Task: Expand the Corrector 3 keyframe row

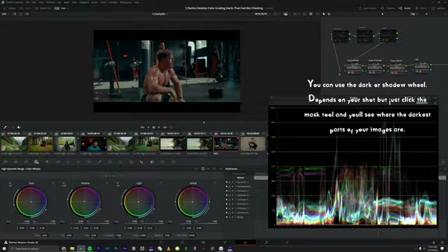Action: tap(235, 191)
